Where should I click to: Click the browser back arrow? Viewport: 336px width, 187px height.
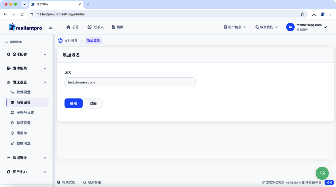coord(5,14)
